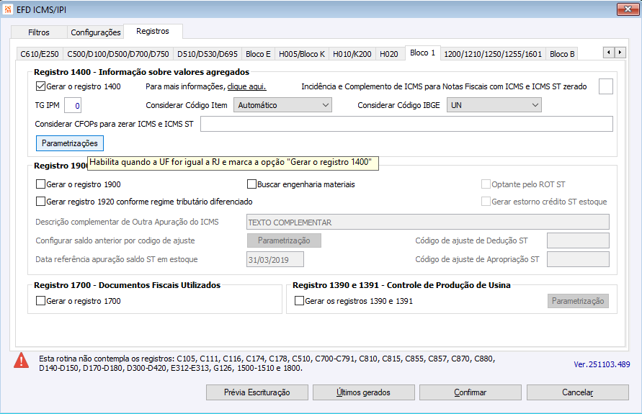The width and height of the screenshot is (642, 414).
Task: Open the C500/D100/D500/D700/D750 sub-tab
Action: (118, 54)
